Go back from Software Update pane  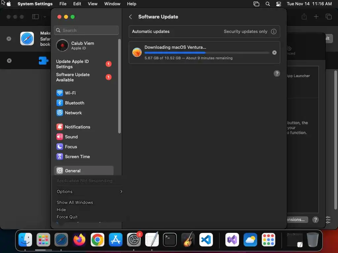tap(130, 17)
